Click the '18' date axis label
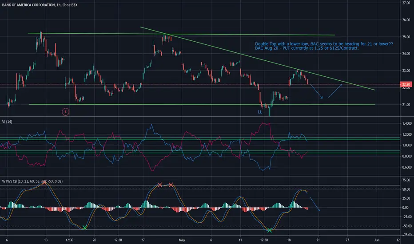Image resolution: width=414 pixels, height=244 pixels. (x=289, y=240)
